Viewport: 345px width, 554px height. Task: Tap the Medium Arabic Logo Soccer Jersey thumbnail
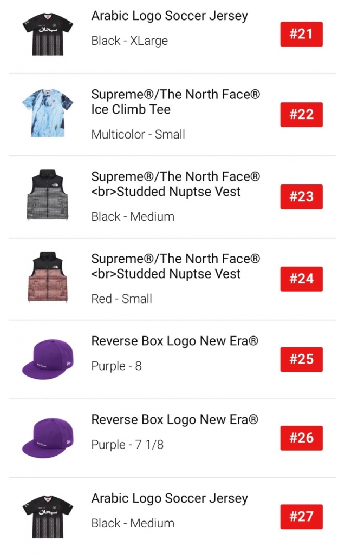pyautogui.click(x=48, y=516)
